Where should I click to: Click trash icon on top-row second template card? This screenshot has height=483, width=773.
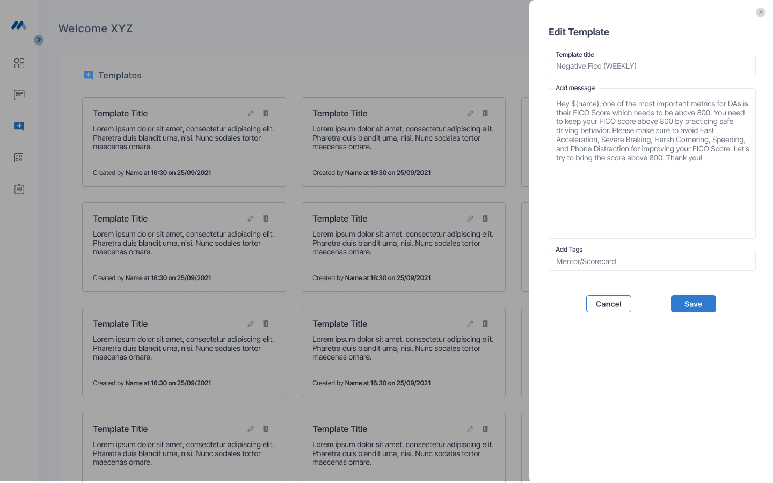(x=485, y=113)
